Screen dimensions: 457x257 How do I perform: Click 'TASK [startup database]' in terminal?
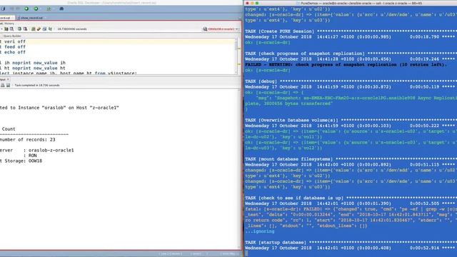(276, 242)
